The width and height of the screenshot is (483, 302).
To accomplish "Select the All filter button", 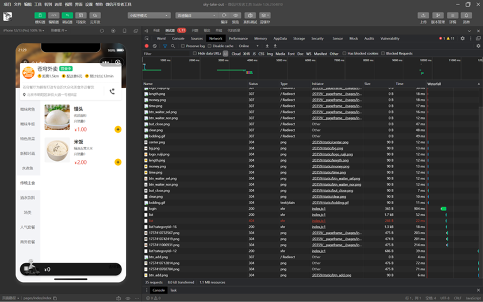I will point(225,53).
